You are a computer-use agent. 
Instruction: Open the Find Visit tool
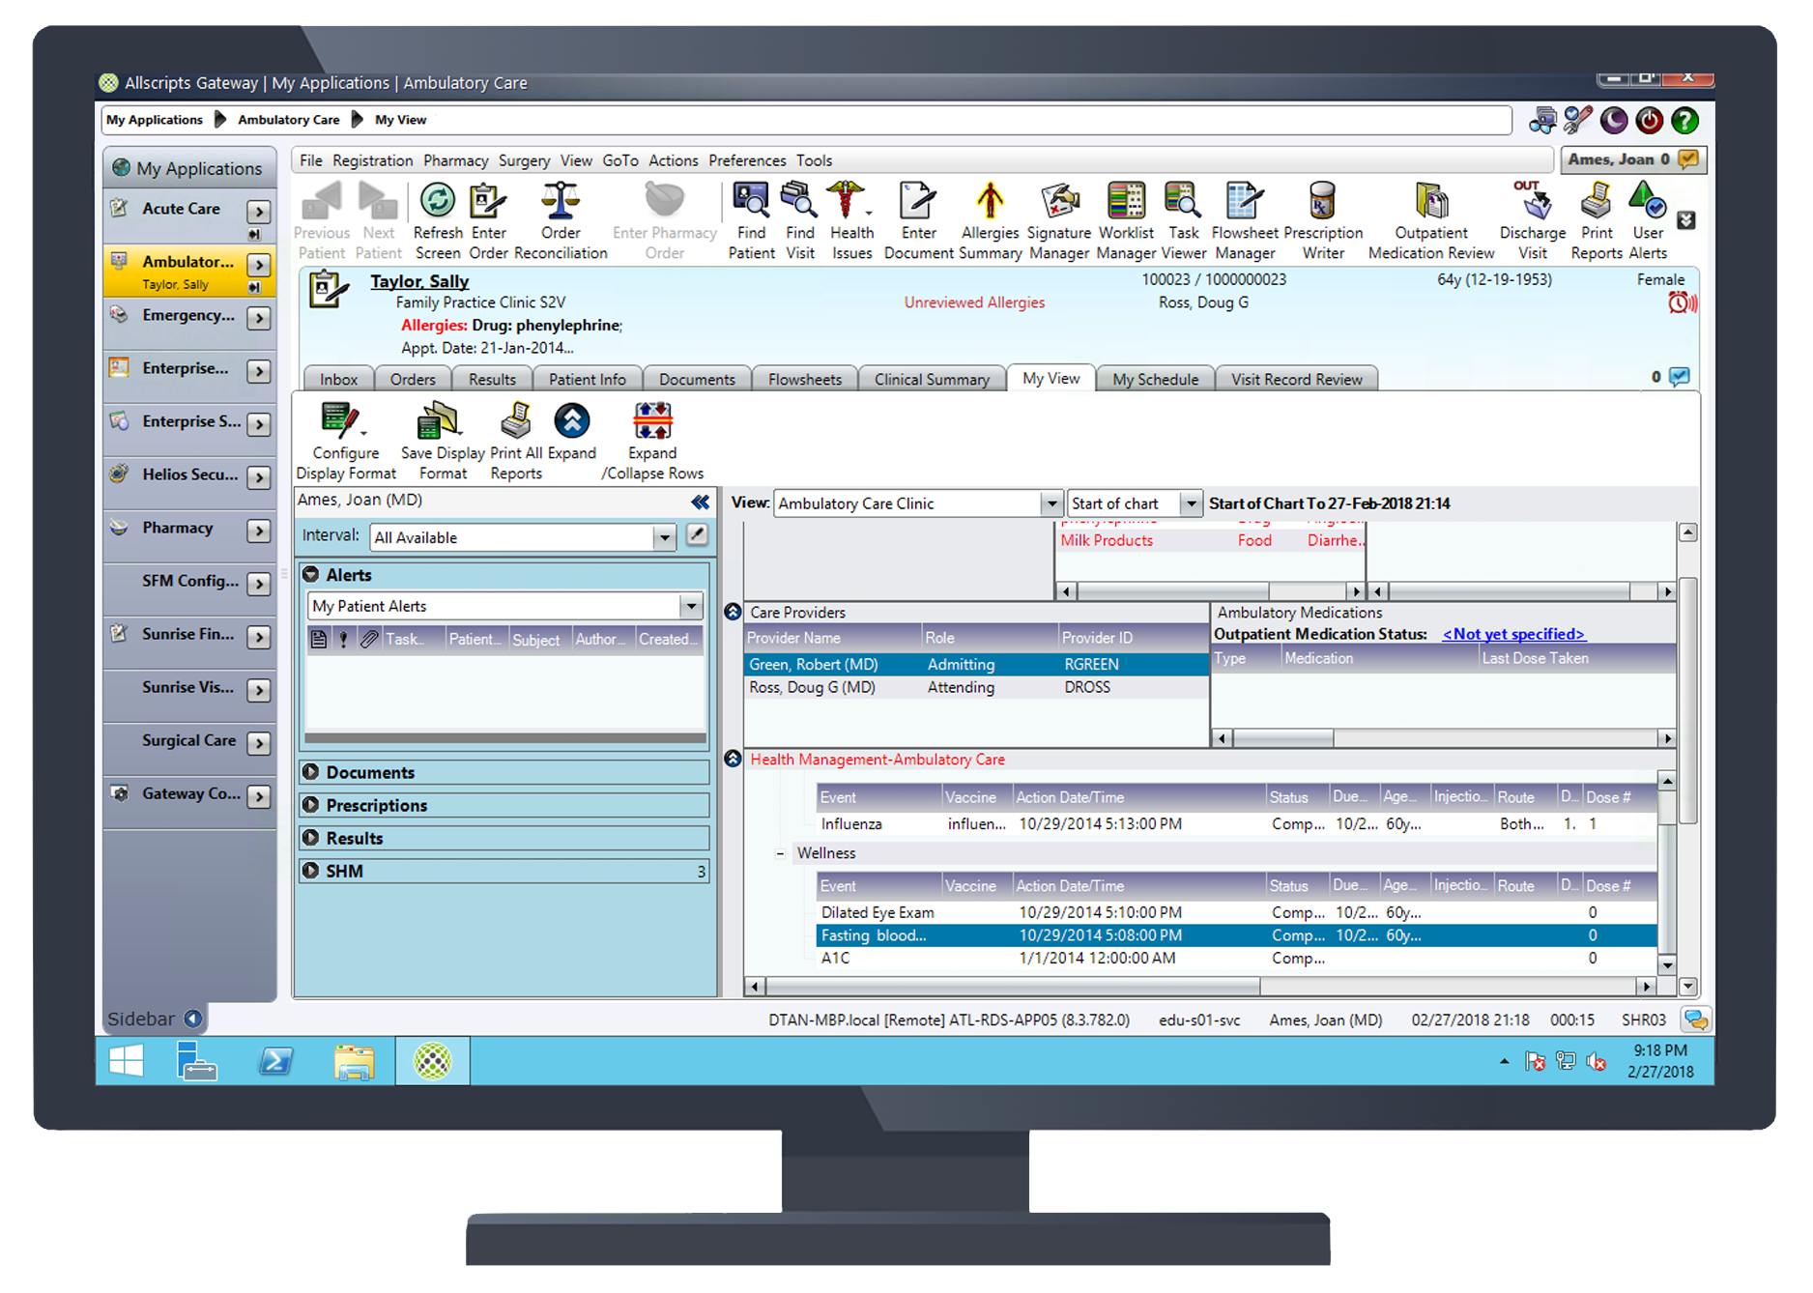coord(799,200)
